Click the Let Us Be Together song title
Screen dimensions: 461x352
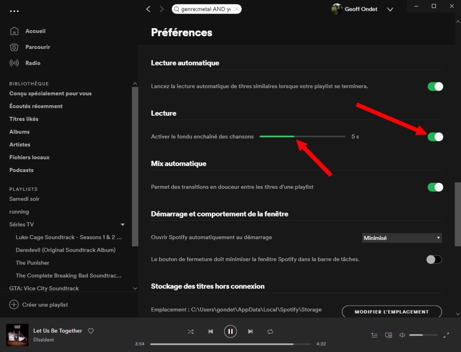coord(57,331)
